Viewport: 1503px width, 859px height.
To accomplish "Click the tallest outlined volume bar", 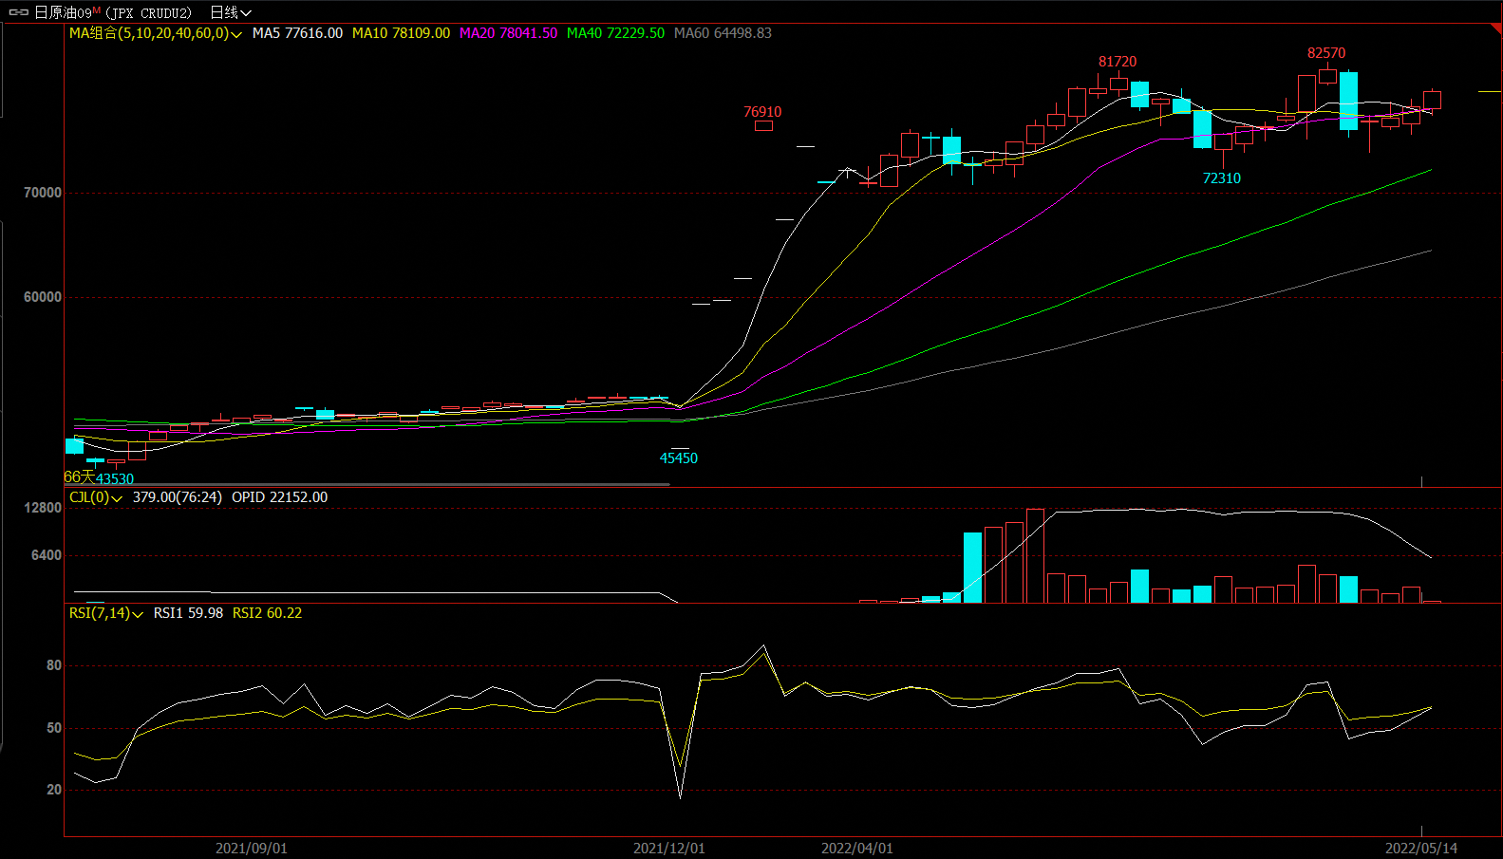I will [x=1035, y=556].
